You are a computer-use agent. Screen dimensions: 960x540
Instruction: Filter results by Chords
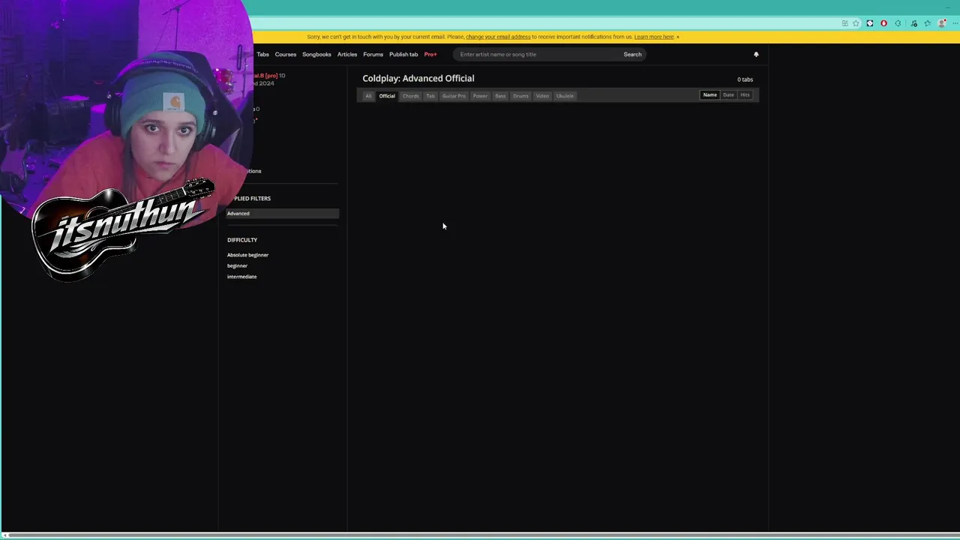tap(410, 96)
